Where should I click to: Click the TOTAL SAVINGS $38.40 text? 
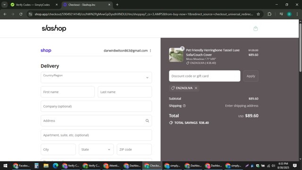click(192, 123)
